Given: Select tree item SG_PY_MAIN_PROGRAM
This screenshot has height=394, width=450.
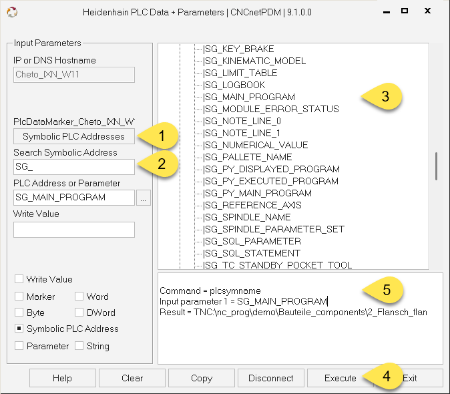Looking at the screenshot, I should click(x=257, y=194).
